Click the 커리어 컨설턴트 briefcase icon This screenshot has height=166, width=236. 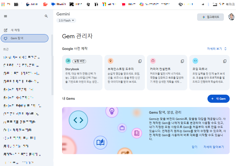pos(153,61)
